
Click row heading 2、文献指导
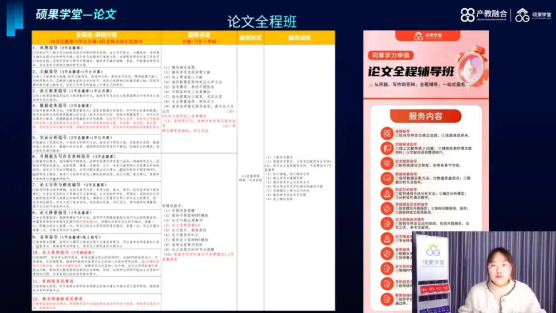click(x=67, y=72)
